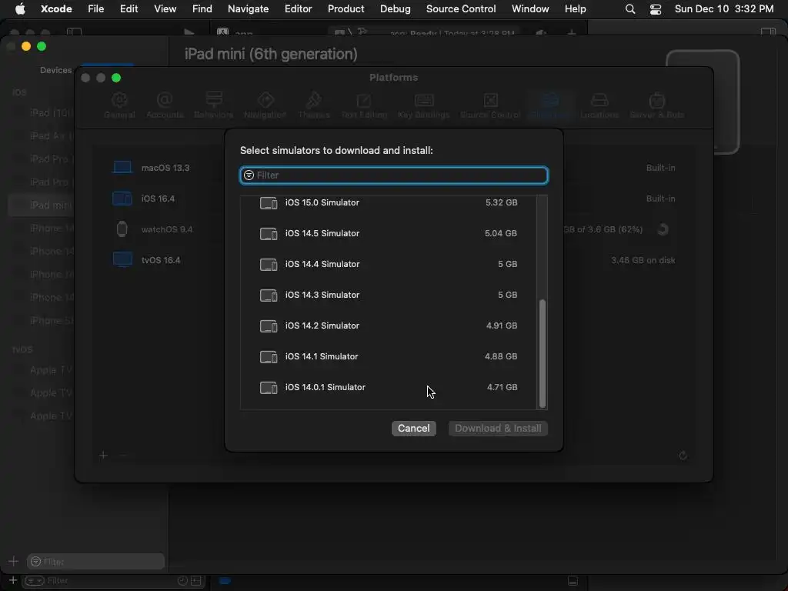Click the date and time display
This screenshot has width=788, height=591.
point(723,8)
